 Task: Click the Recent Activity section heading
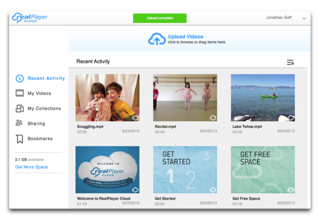click(93, 62)
